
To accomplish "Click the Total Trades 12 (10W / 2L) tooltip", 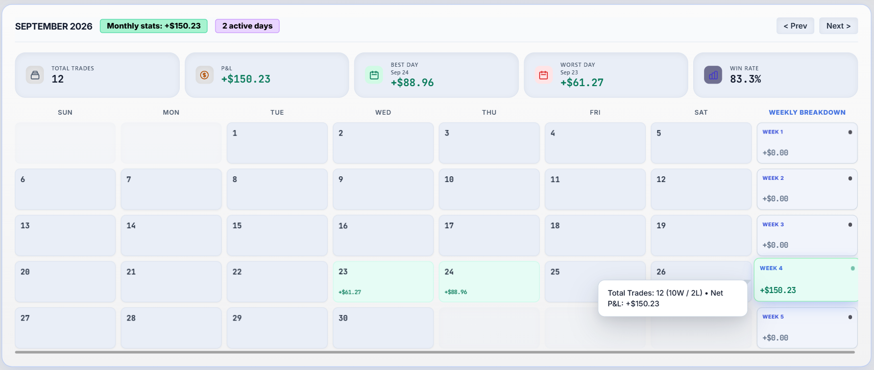I will point(673,298).
